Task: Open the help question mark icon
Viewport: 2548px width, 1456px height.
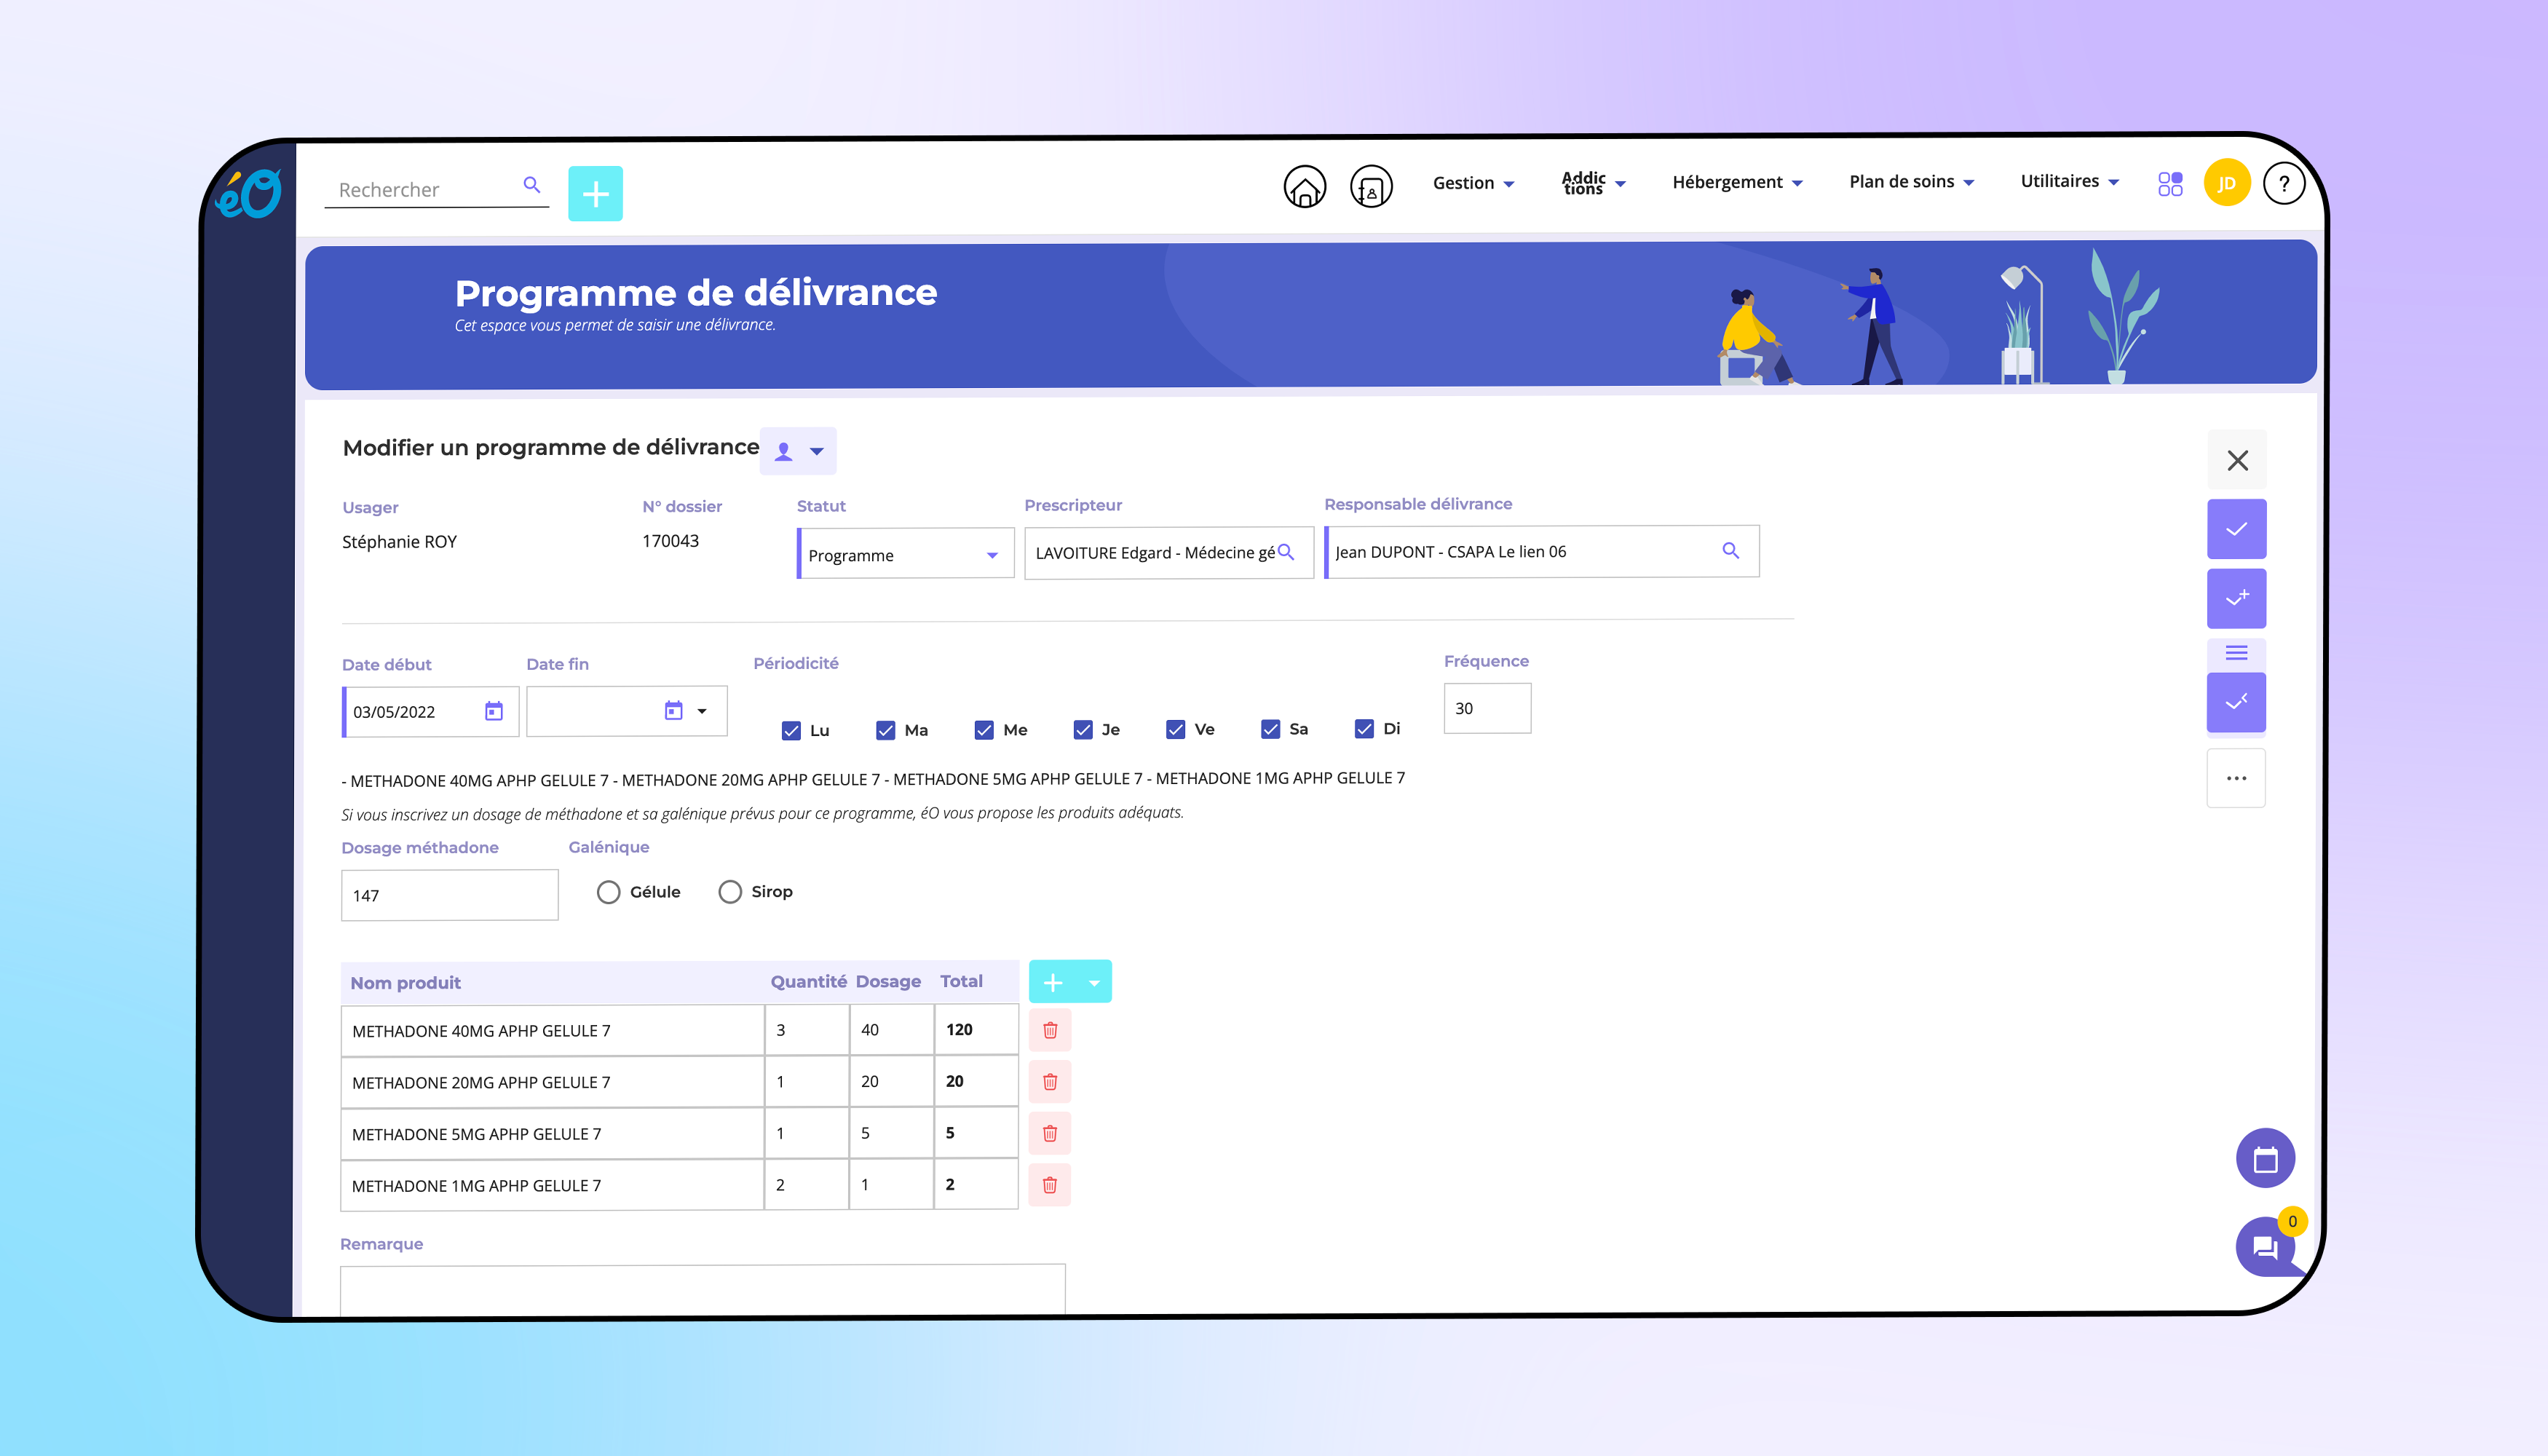Action: [2284, 183]
